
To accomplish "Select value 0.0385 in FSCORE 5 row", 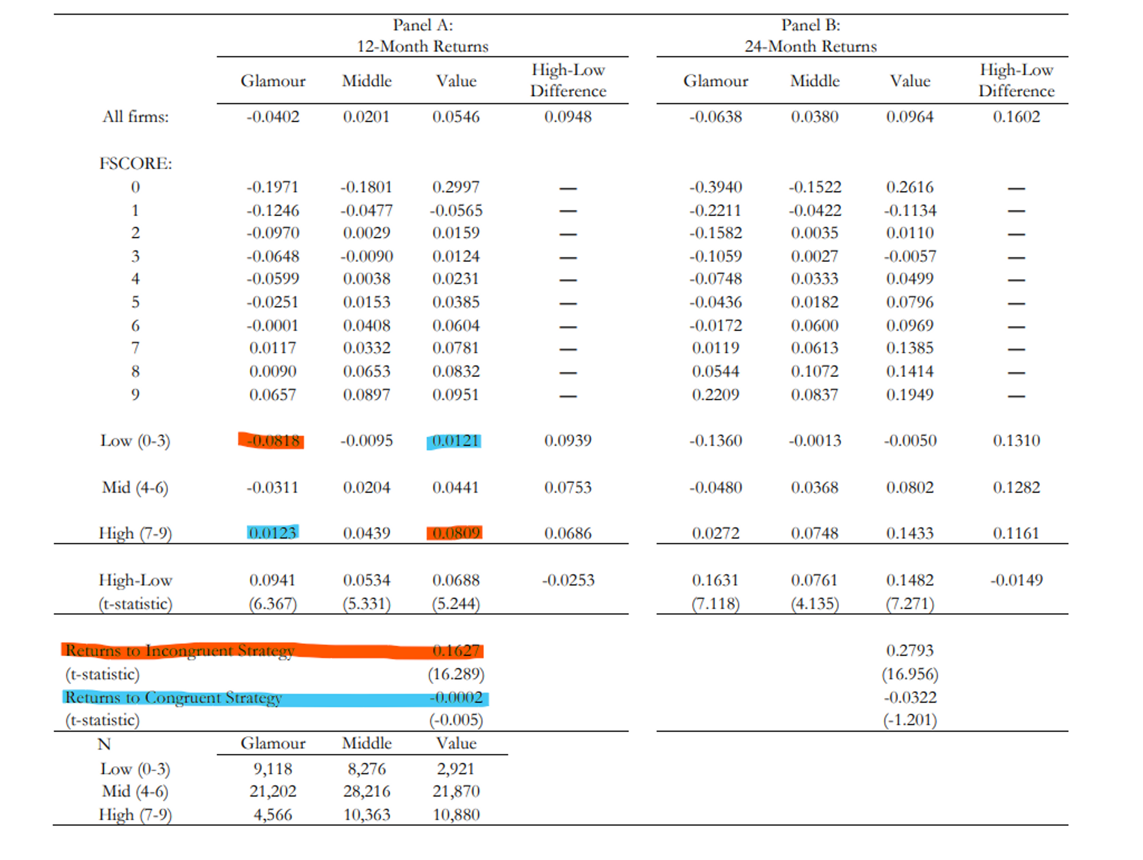I will pyautogui.click(x=455, y=302).
